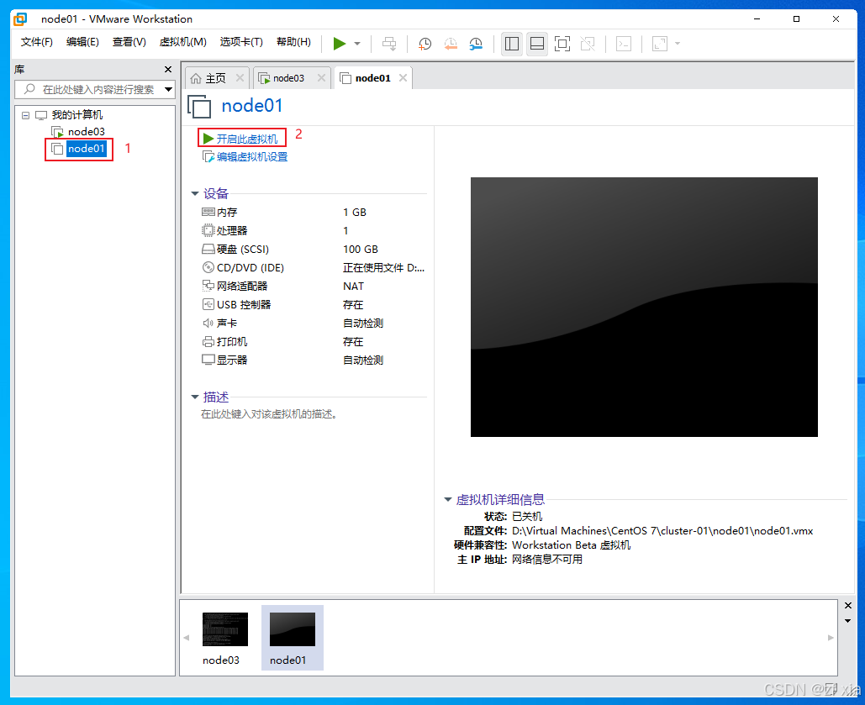Click 开启此虚拟机 to power on
865x705 pixels.
click(246, 139)
